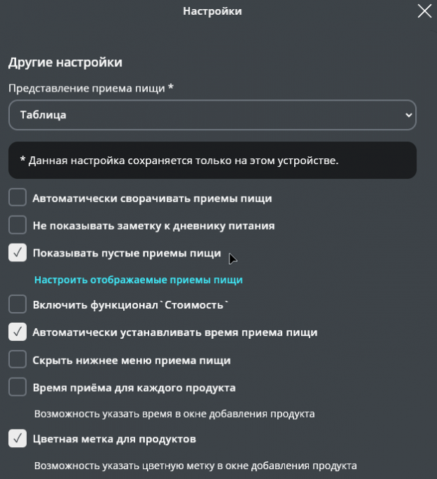This screenshot has width=437, height=479.
Task: Close the Настройки settings panel
Action: point(424,11)
